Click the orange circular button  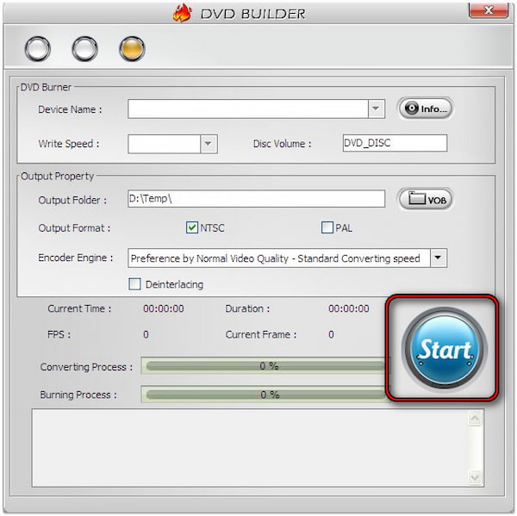[x=132, y=49]
